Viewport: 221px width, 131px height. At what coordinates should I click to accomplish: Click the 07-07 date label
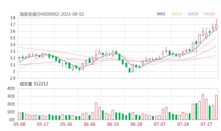coord(159,124)
